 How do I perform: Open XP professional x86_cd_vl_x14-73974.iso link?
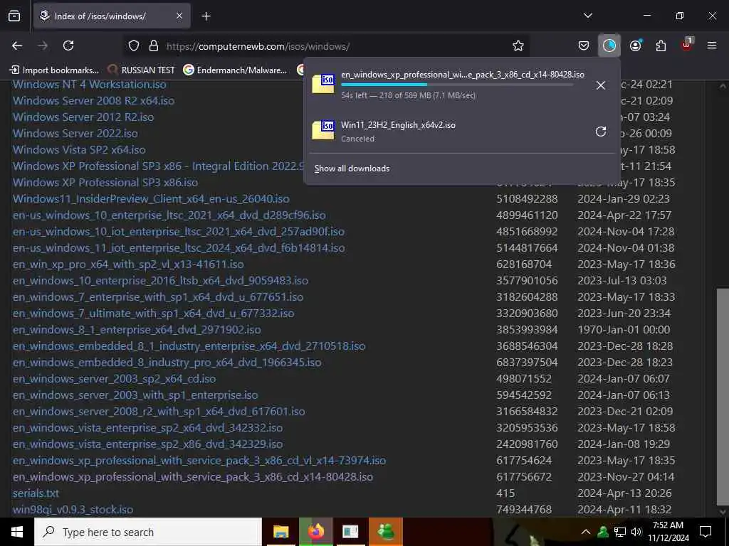pyautogui.click(x=199, y=461)
